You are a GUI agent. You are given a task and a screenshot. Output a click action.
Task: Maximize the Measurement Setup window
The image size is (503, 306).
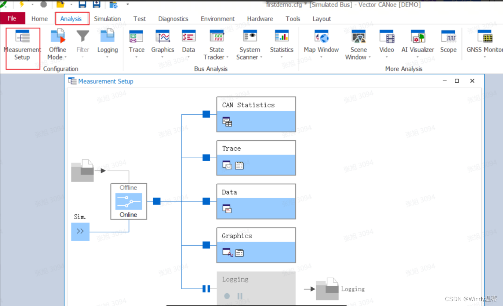(x=457, y=81)
